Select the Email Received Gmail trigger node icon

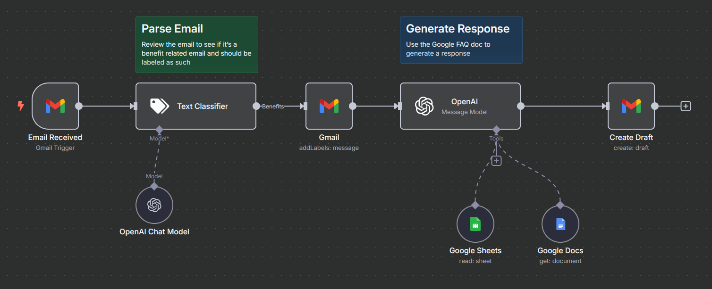tap(55, 106)
